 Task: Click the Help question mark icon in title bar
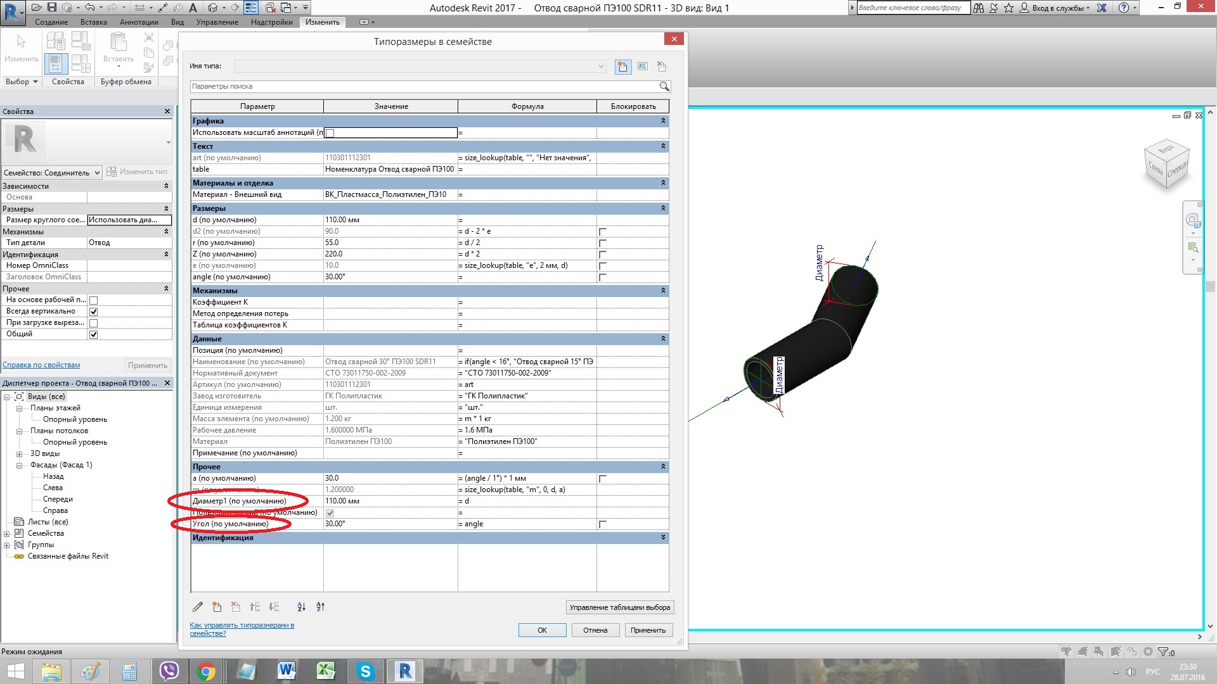tap(1124, 8)
